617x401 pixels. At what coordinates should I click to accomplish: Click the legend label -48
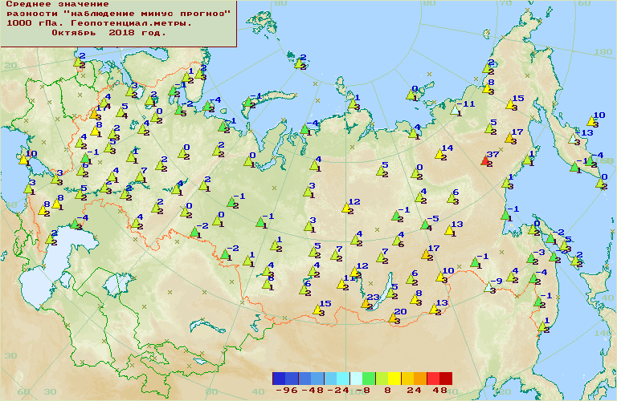312,391
